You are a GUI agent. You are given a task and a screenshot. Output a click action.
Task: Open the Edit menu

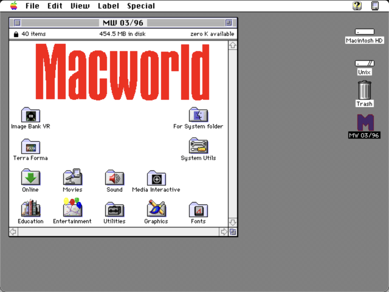(55, 5)
